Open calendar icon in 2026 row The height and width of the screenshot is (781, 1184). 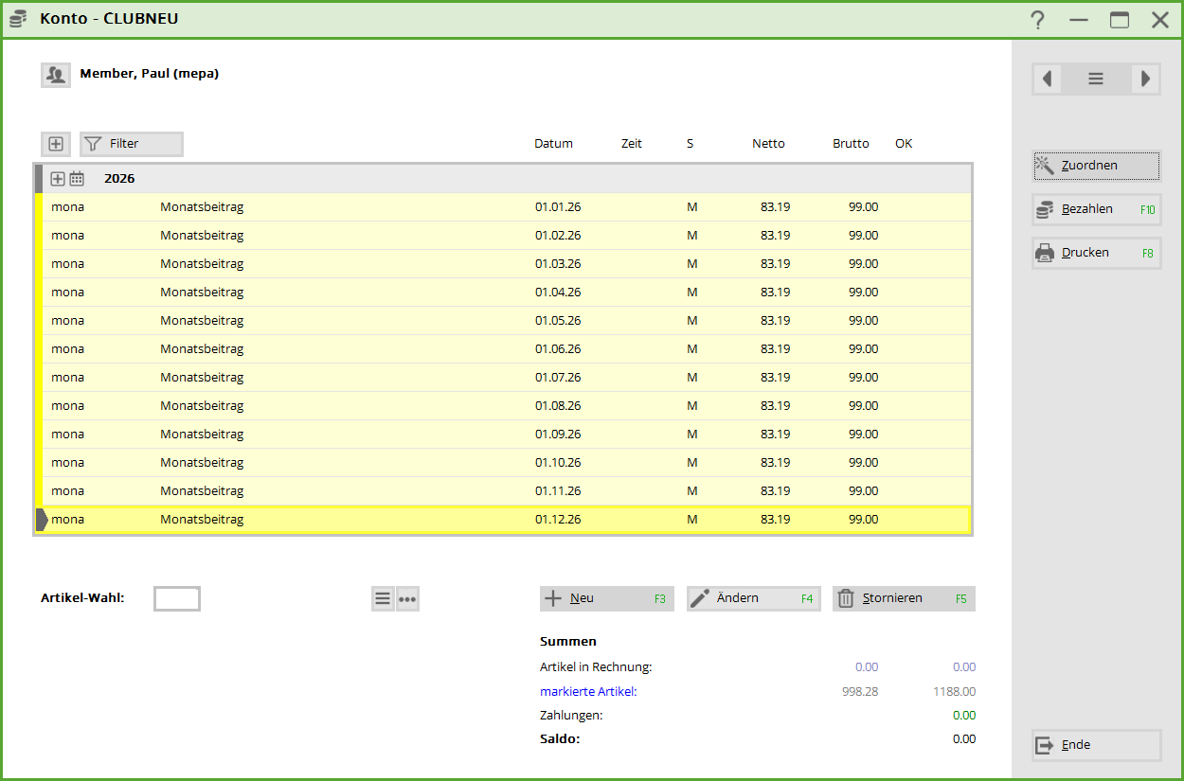pos(77,179)
